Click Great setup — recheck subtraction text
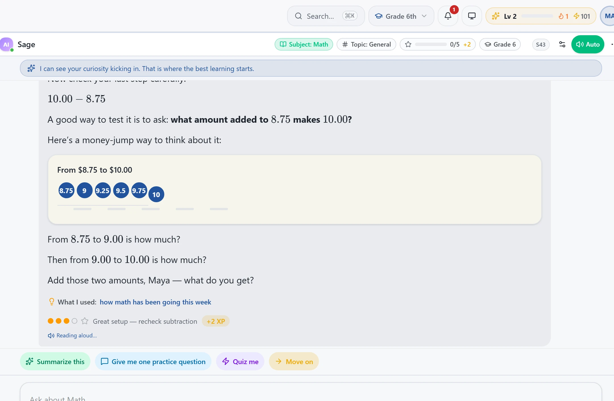Image resolution: width=614 pixels, height=401 pixels. click(145, 321)
